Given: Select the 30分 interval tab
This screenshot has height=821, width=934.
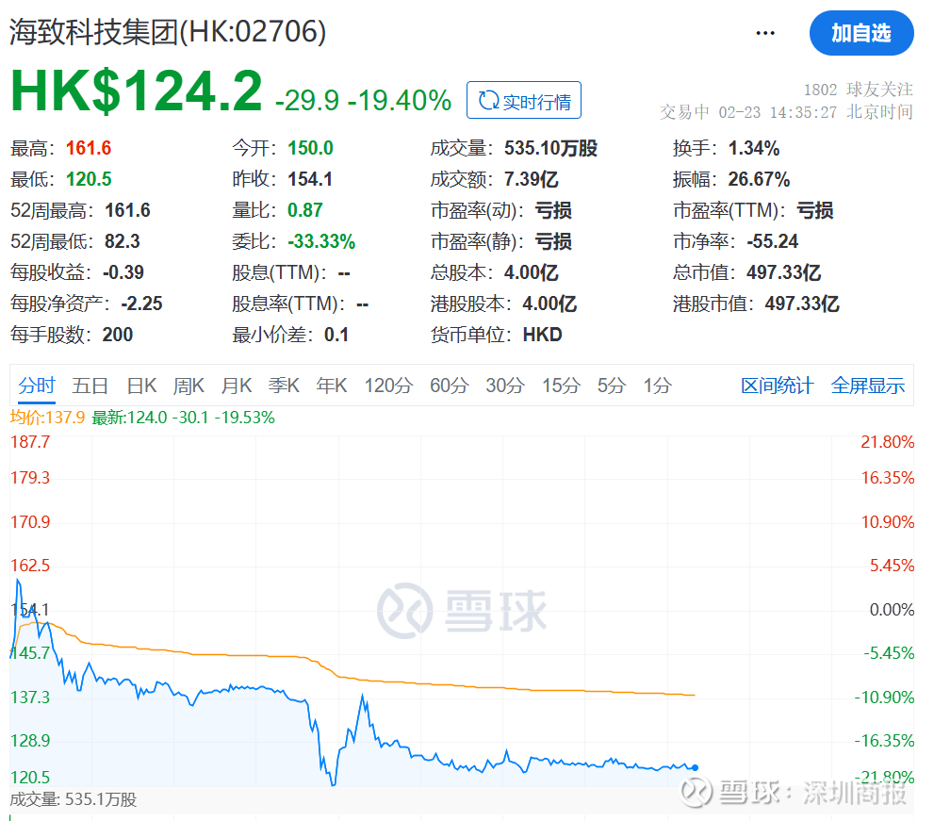Looking at the screenshot, I should point(505,386).
